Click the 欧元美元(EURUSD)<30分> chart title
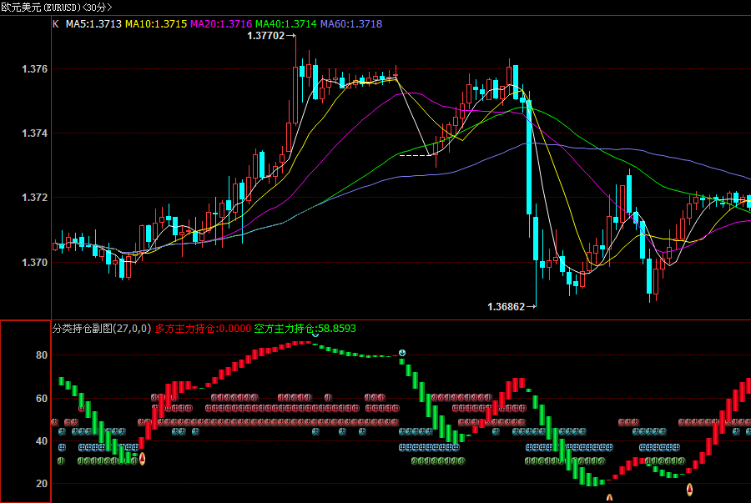This screenshot has height=503, width=751. pos(57,8)
